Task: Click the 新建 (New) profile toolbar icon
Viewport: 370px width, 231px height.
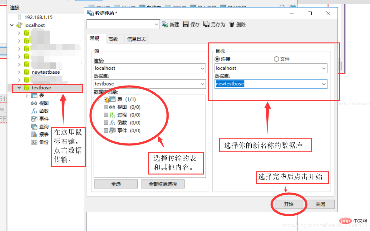Action: pos(165,24)
